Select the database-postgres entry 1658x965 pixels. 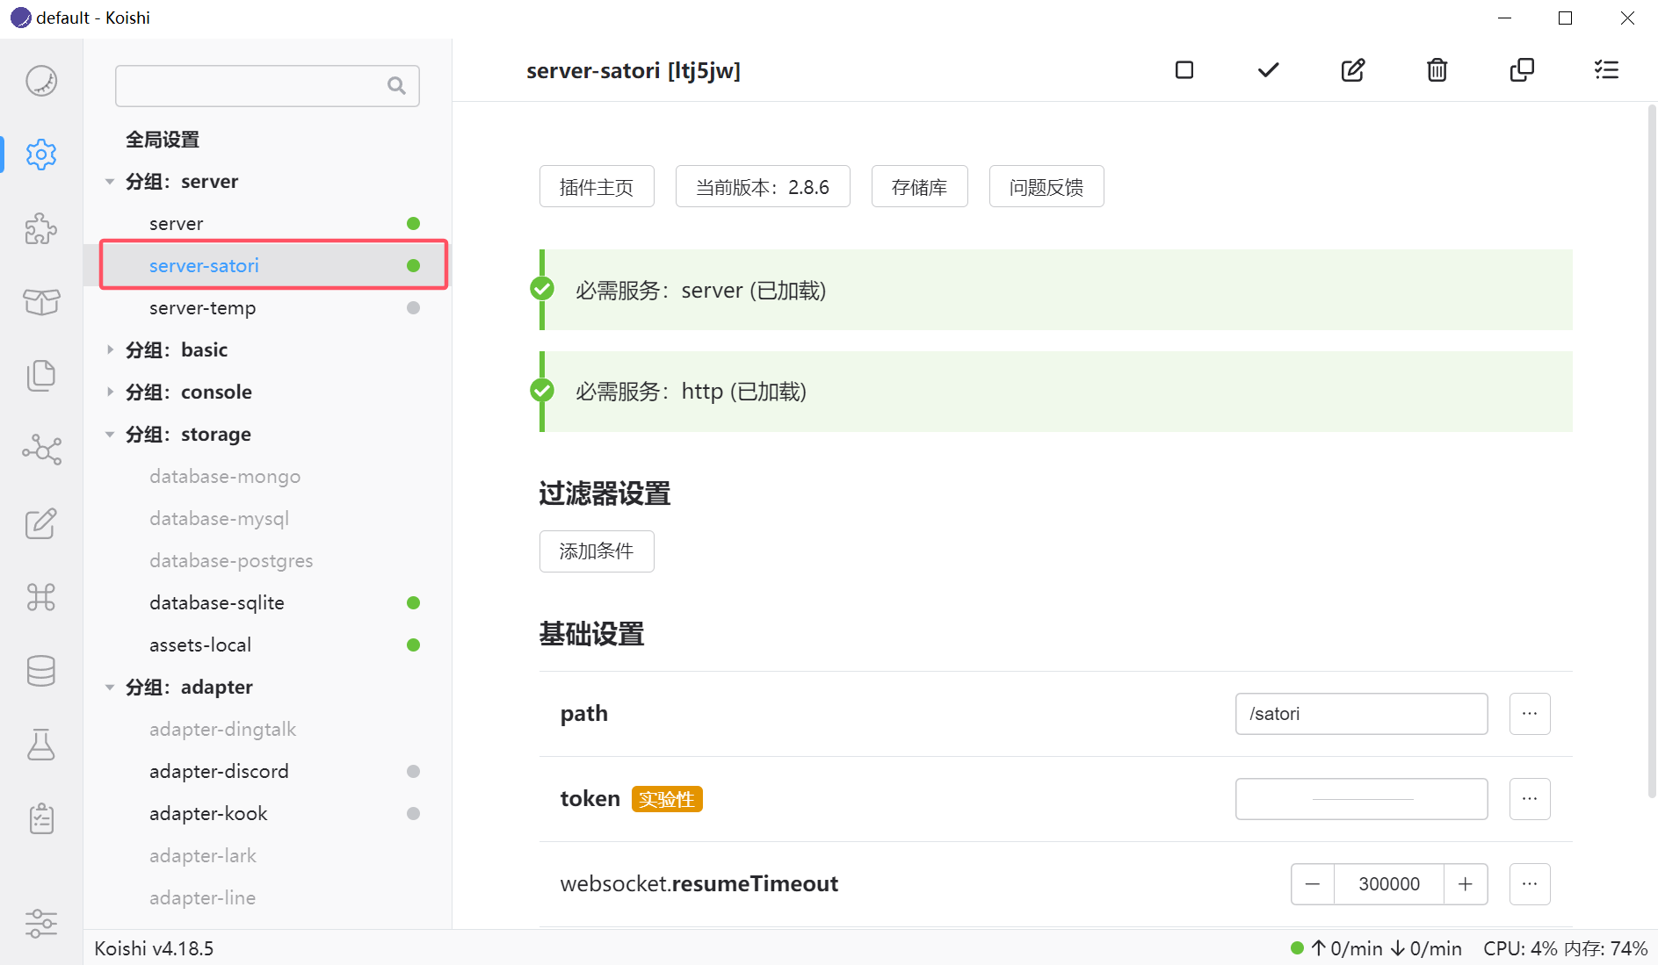coord(267,561)
